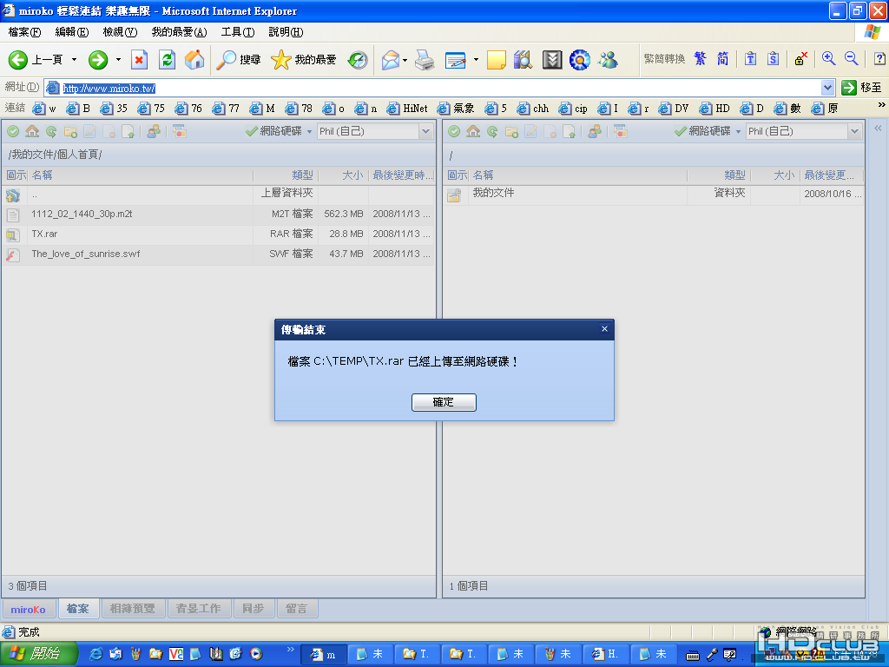Click the zoom in magnifier icon

point(828,58)
